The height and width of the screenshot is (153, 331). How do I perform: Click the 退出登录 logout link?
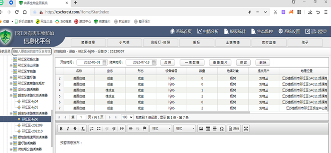click(316, 31)
